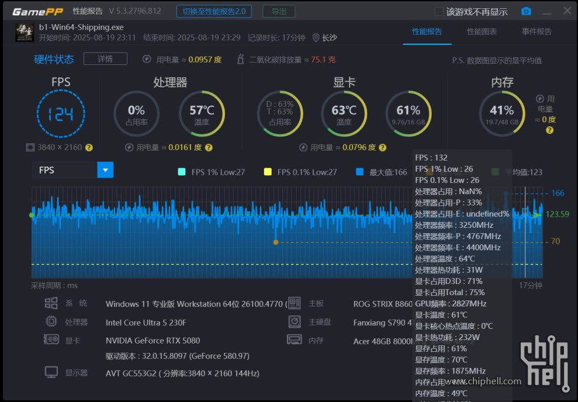Click the power icon before processor 用电量 0.0161
Image resolution: width=578 pixels, height=402 pixels.
(x=129, y=148)
